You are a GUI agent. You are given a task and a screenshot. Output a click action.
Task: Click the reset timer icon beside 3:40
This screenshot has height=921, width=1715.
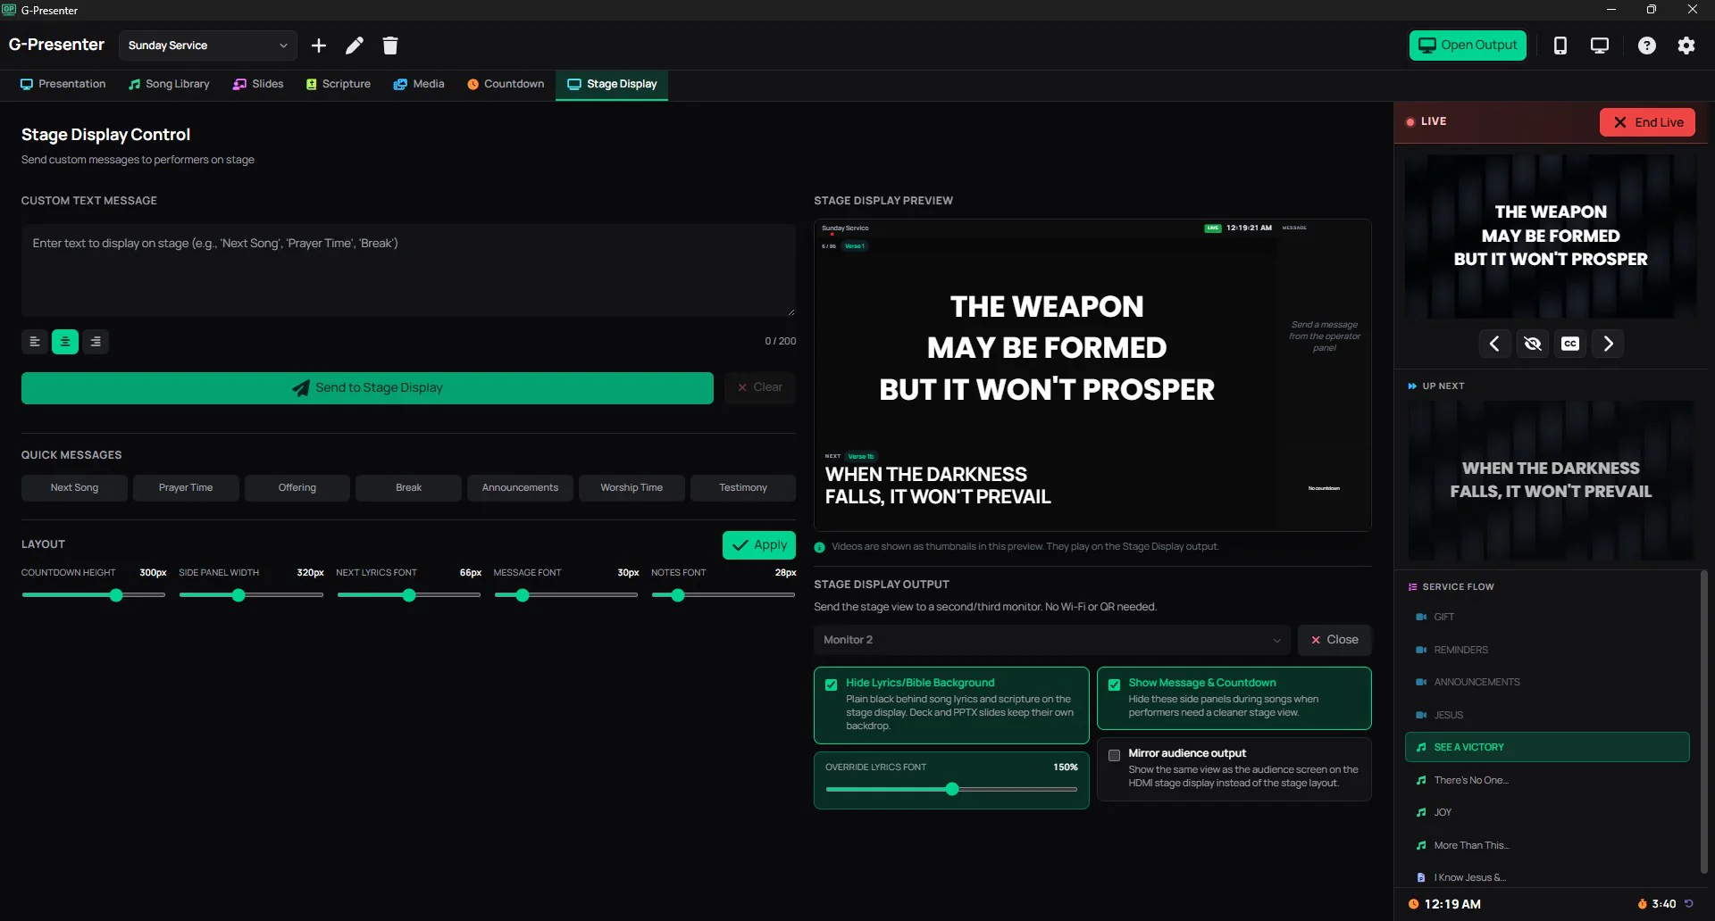click(1688, 904)
